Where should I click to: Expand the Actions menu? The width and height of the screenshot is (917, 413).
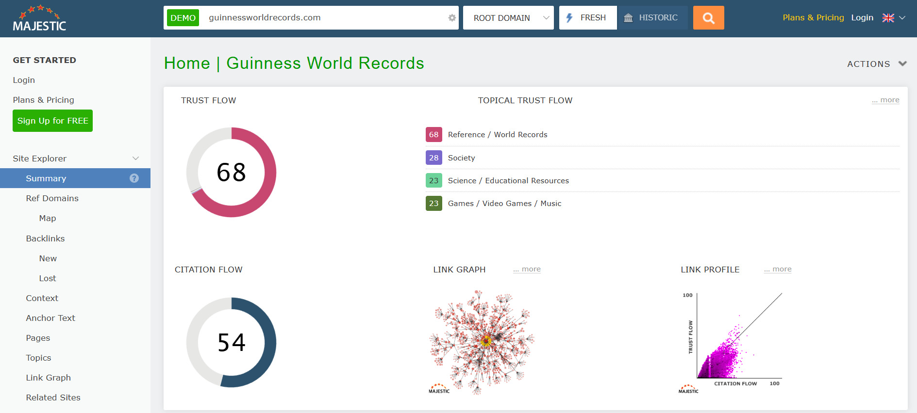[876, 64]
